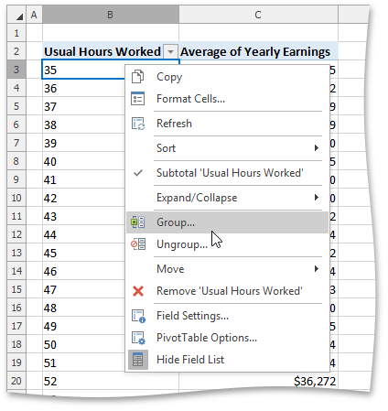The image size is (388, 411).
Task: Expand the Move submenu arrow
Action: [x=317, y=269]
